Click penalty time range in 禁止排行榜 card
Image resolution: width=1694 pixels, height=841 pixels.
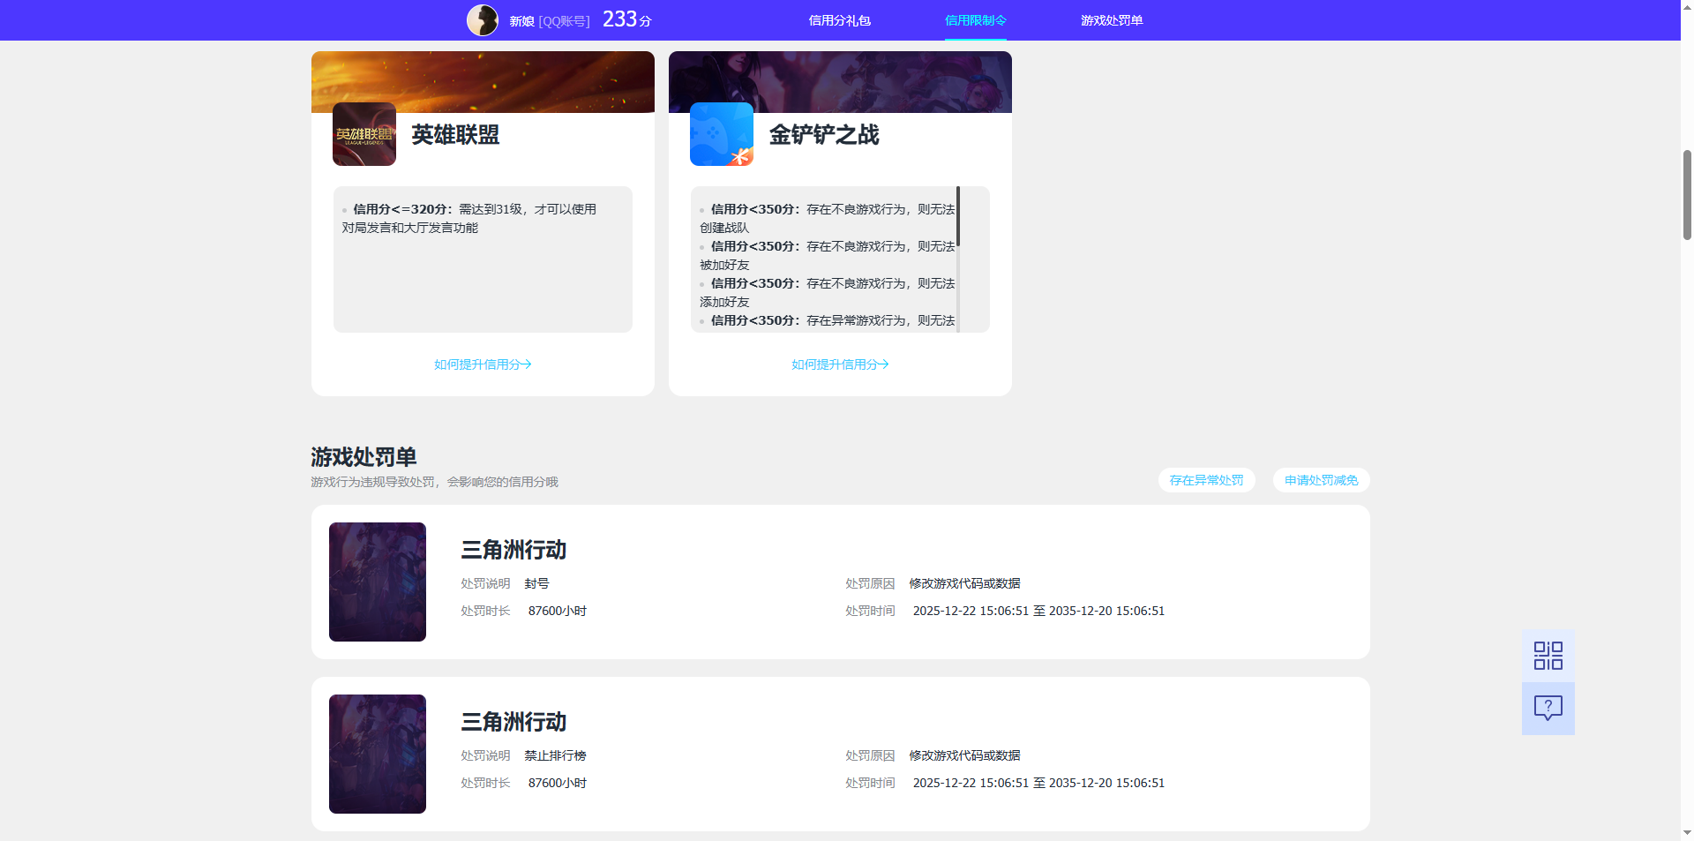click(x=1038, y=783)
